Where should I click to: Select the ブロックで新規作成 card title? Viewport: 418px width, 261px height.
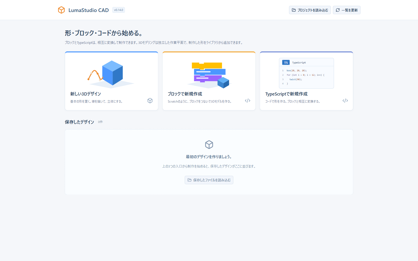point(185,94)
